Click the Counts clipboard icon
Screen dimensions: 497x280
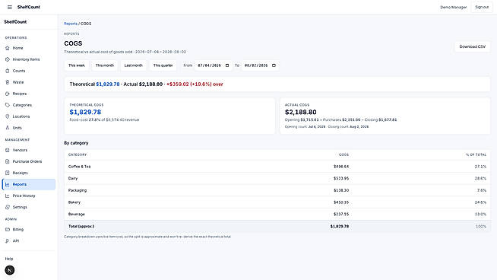(8, 71)
